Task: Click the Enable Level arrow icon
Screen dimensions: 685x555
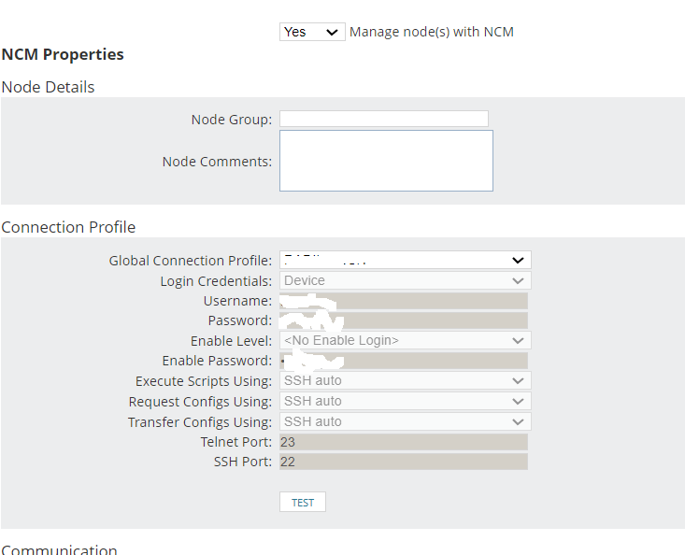Action: click(519, 341)
